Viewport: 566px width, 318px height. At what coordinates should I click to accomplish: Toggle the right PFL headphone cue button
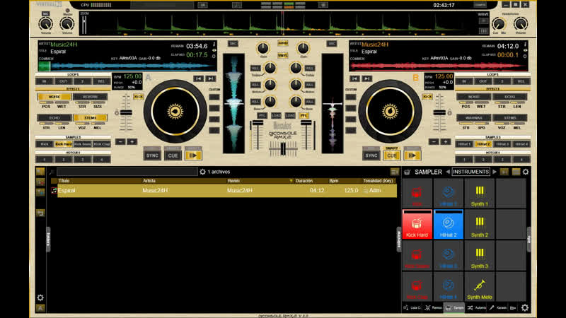pyautogui.click(x=304, y=115)
